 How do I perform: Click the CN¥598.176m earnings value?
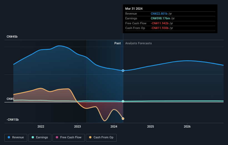click(161, 18)
